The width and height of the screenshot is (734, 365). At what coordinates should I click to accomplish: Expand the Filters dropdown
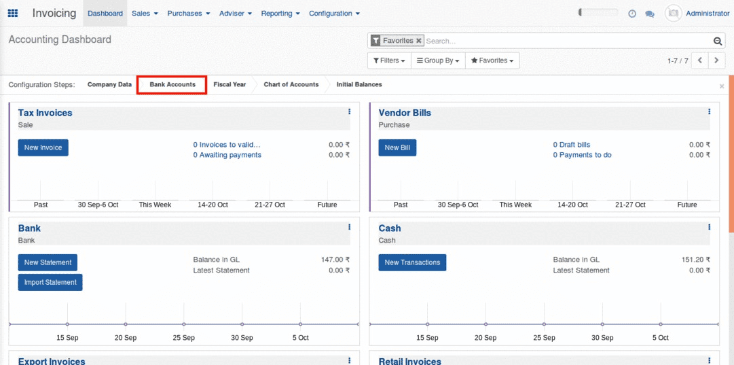(389, 60)
